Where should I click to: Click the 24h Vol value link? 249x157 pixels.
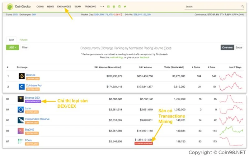pyautogui.click(x=142, y=14)
